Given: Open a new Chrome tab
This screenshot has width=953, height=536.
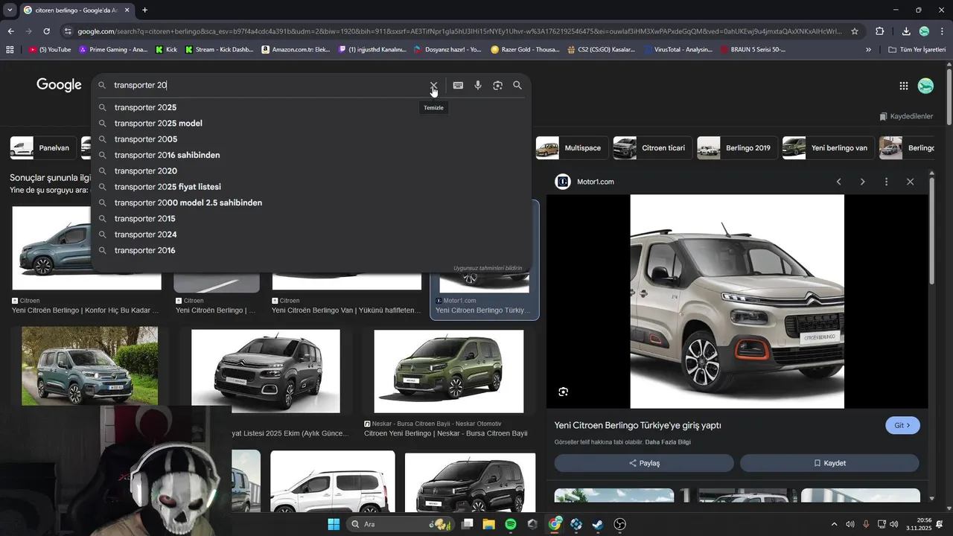Looking at the screenshot, I should tap(144, 10).
